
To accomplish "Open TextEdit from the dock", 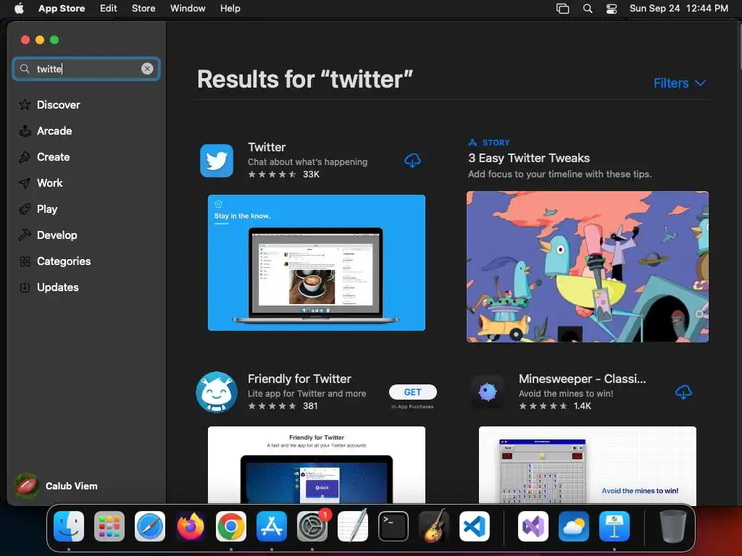I will pos(353,526).
